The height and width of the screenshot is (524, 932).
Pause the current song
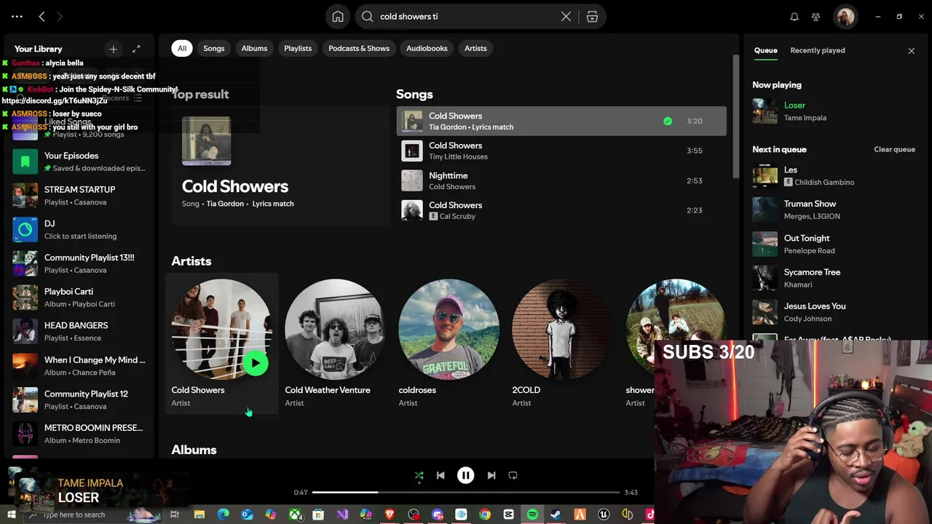[465, 475]
